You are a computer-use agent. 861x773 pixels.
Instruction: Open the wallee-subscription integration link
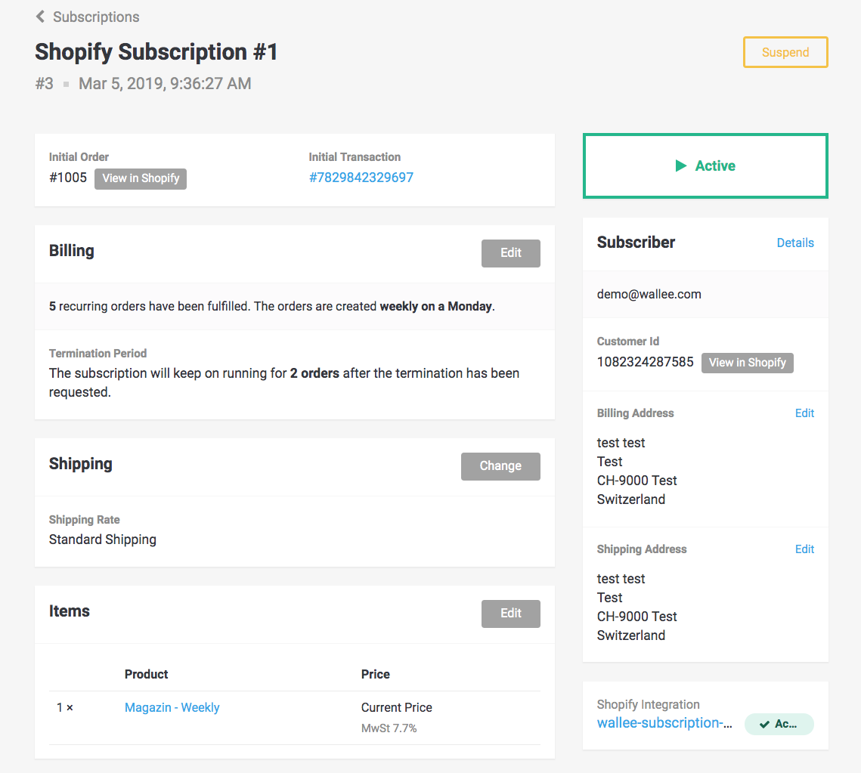[x=664, y=722]
